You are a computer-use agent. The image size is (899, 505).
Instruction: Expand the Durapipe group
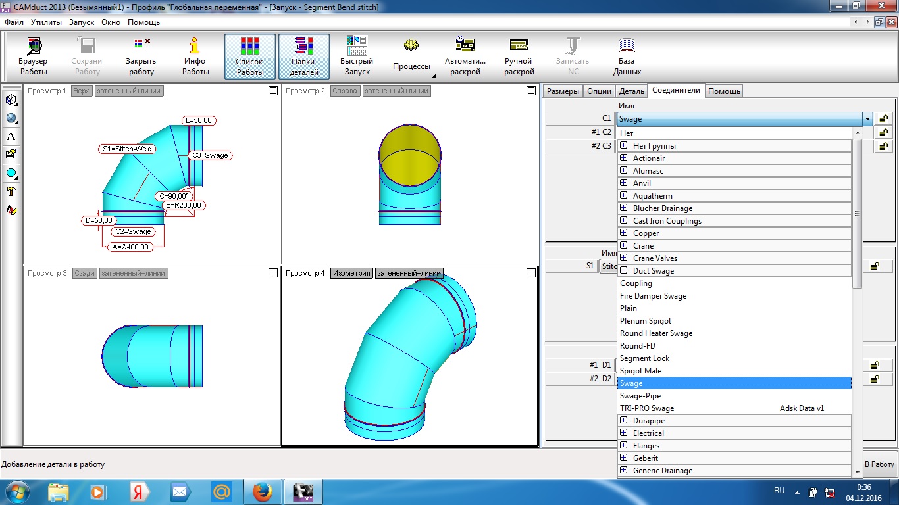click(624, 420)
